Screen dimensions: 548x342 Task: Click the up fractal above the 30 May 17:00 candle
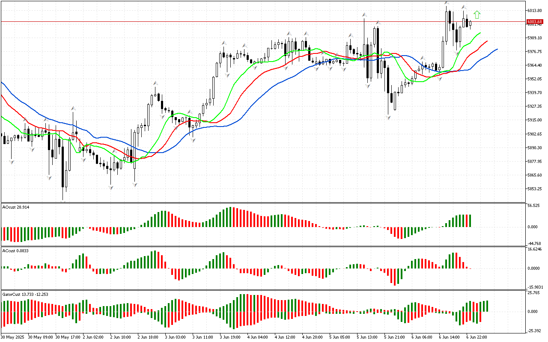point(73,109)
